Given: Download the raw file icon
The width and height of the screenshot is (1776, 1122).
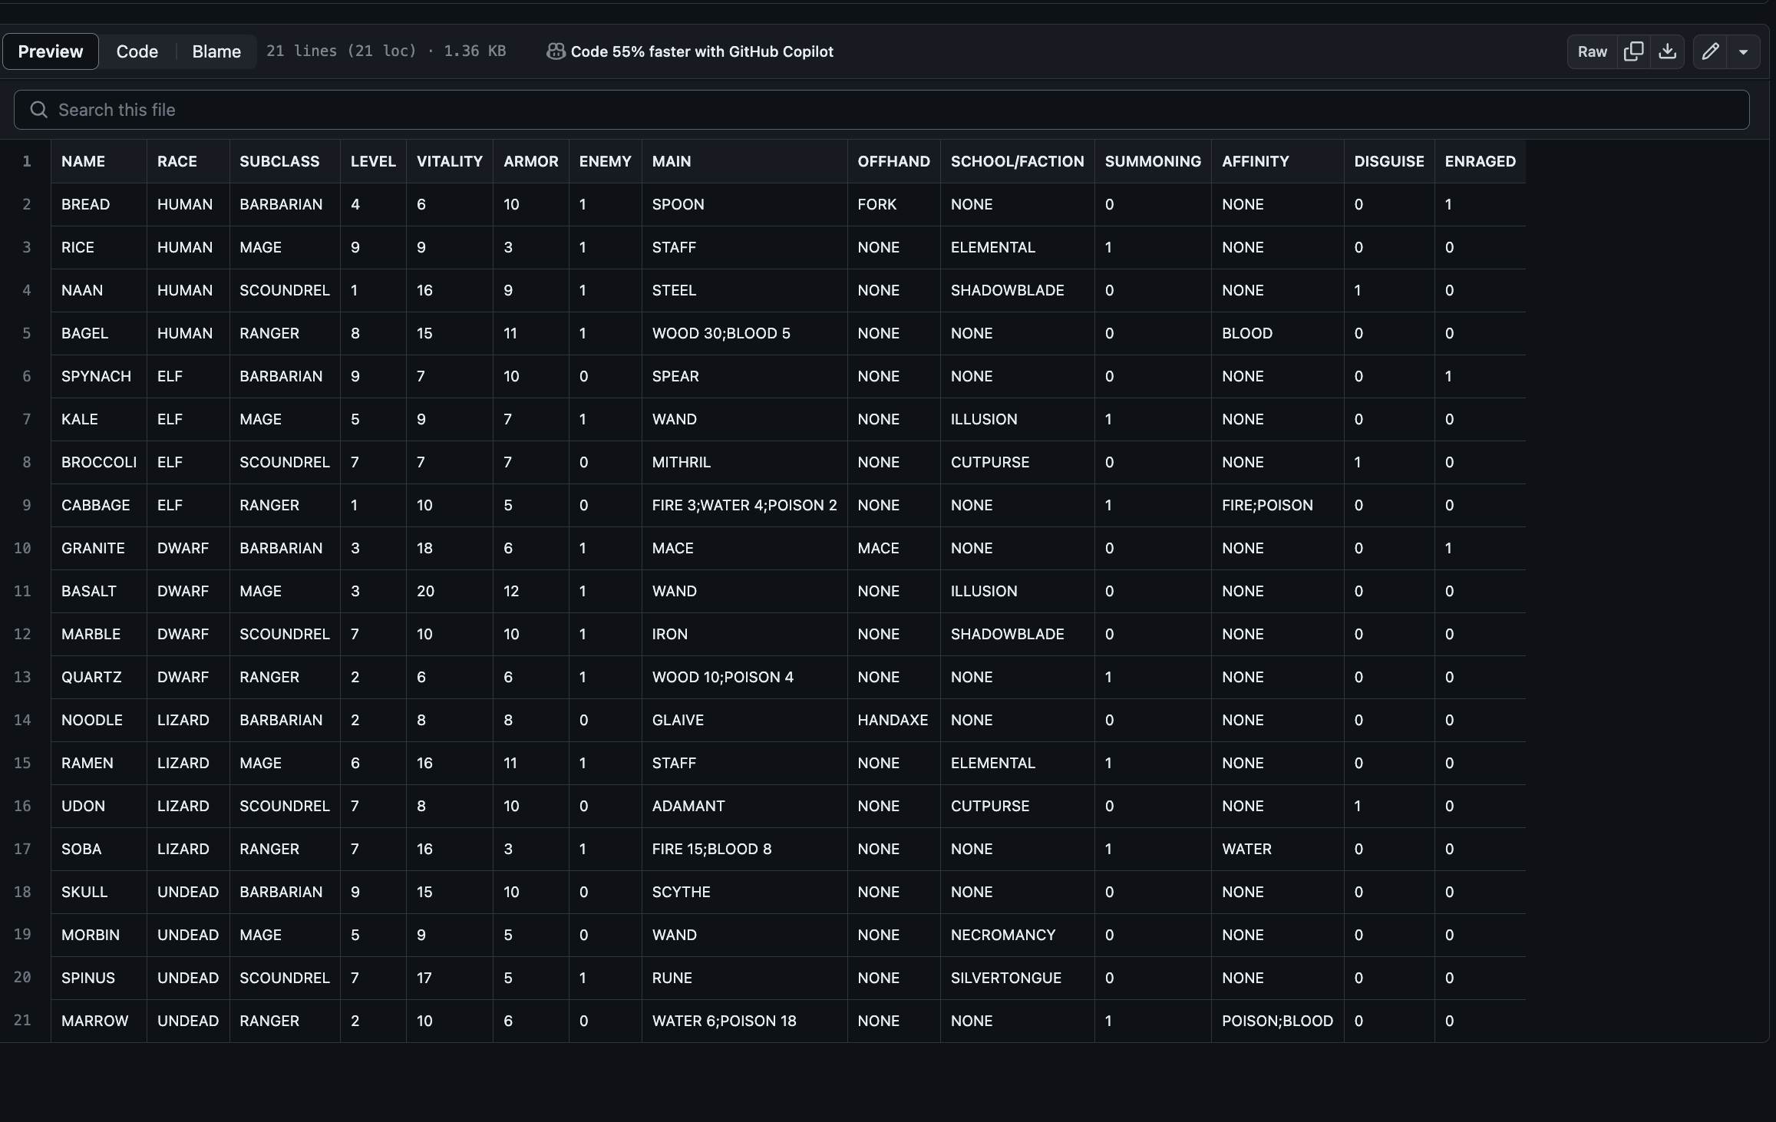Looking at the screenshot, I should 1667,51.
